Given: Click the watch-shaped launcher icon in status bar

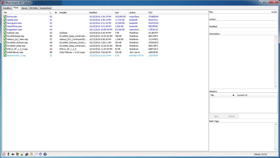Looking at the screenshot, I should pos(8,154).
